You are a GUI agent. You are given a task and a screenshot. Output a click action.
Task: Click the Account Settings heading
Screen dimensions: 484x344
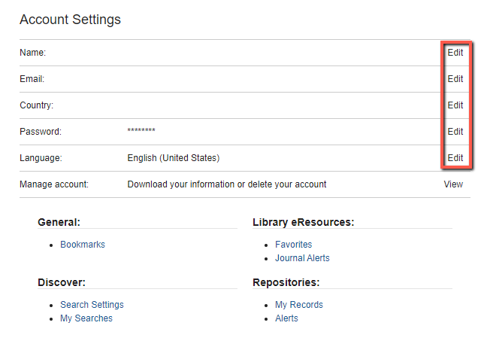71,20
